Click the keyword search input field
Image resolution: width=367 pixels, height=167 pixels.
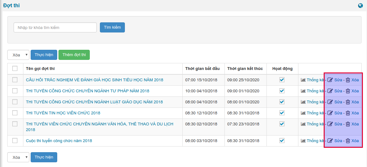coord(55,27)
